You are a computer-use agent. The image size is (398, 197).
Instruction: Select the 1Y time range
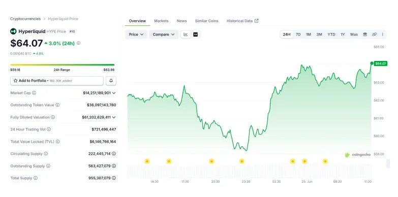coord(343,35)
